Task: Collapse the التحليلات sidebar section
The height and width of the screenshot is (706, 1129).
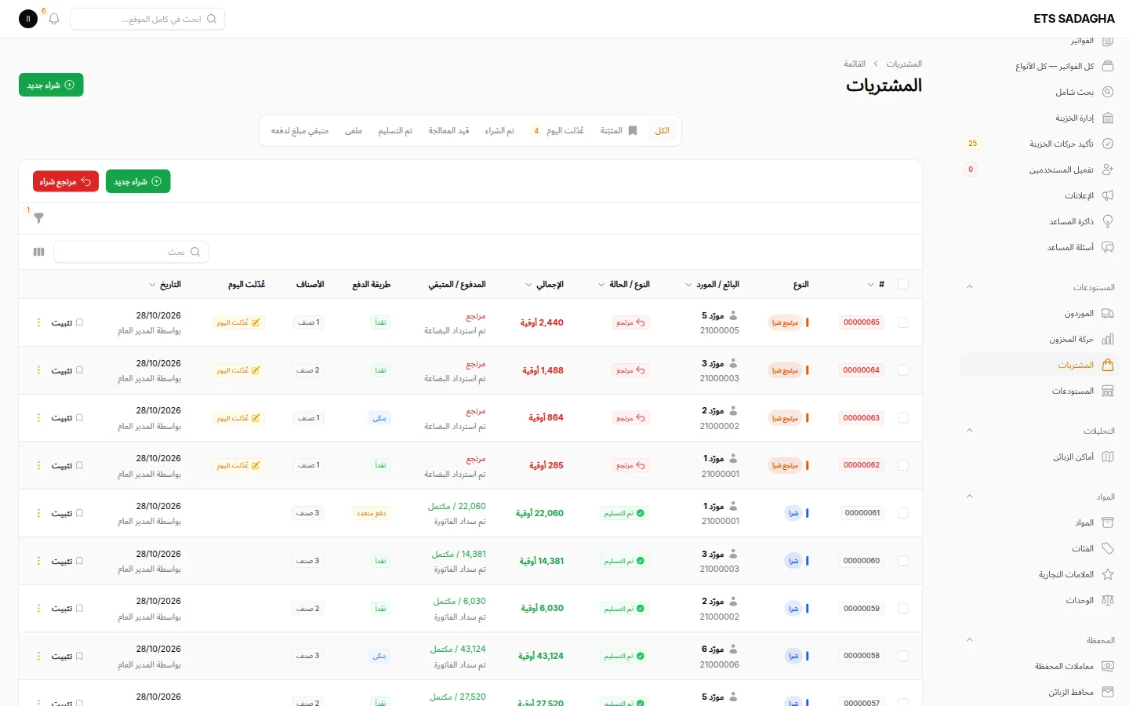Action: pyautogui.click(x=970, y=431)
